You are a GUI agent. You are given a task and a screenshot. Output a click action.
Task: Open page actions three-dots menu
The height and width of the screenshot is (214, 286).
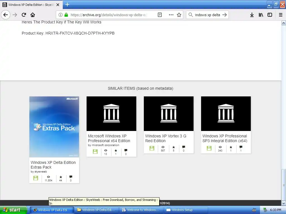171,15
